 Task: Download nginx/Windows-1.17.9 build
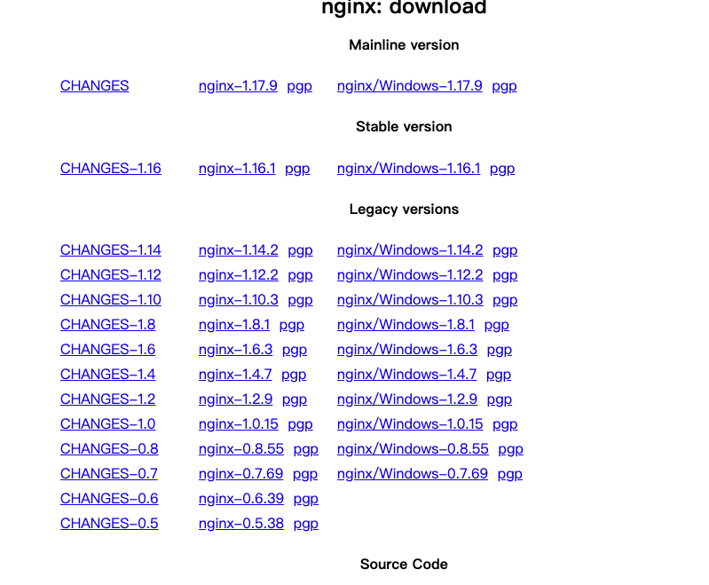pos(410,85)
